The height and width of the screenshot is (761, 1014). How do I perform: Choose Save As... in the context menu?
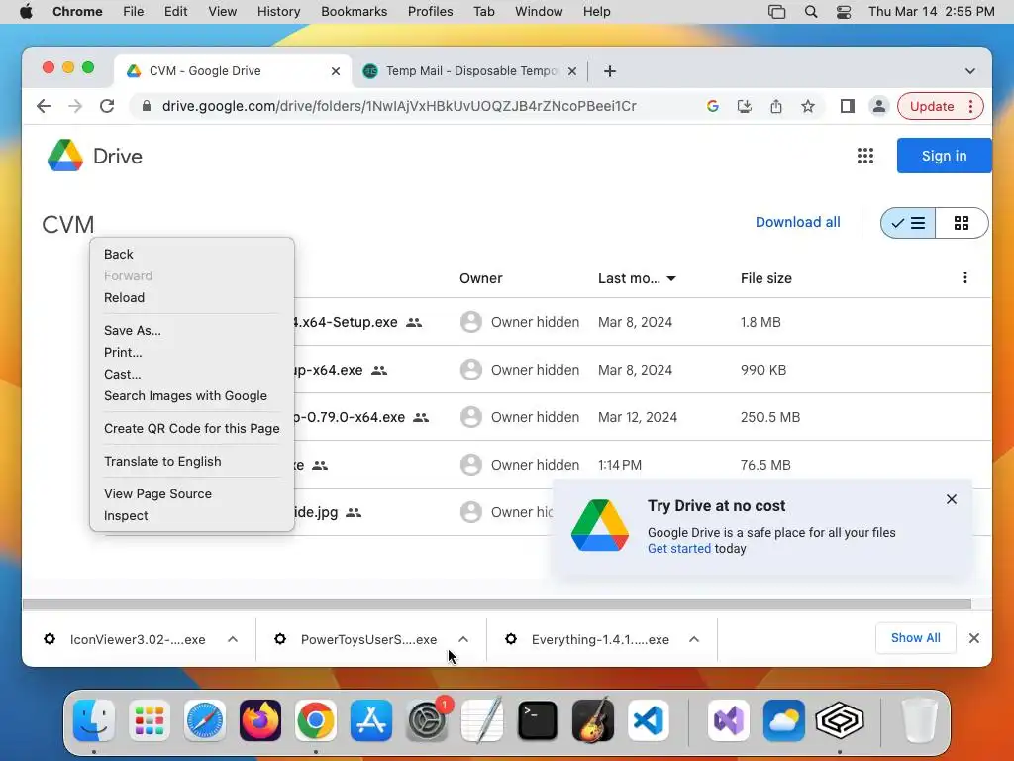pos(192,330)
